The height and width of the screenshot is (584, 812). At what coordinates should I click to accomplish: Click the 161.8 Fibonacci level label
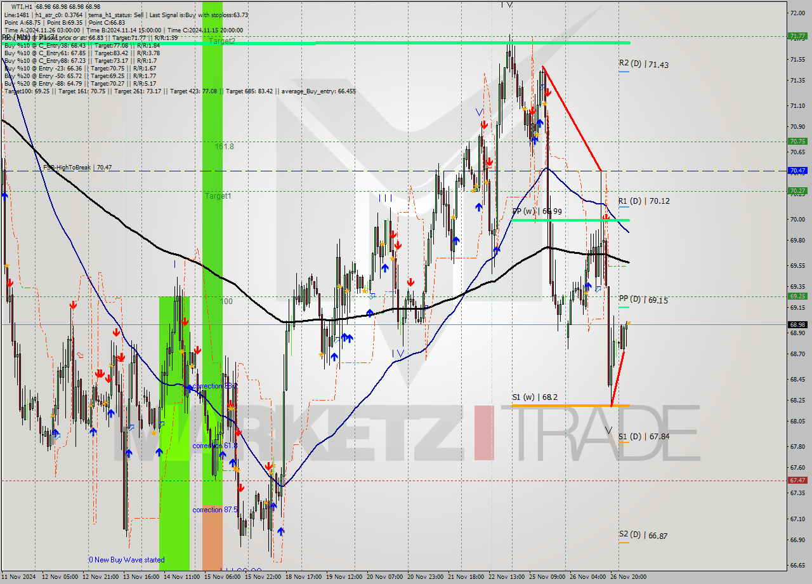(x=224, y=146)
